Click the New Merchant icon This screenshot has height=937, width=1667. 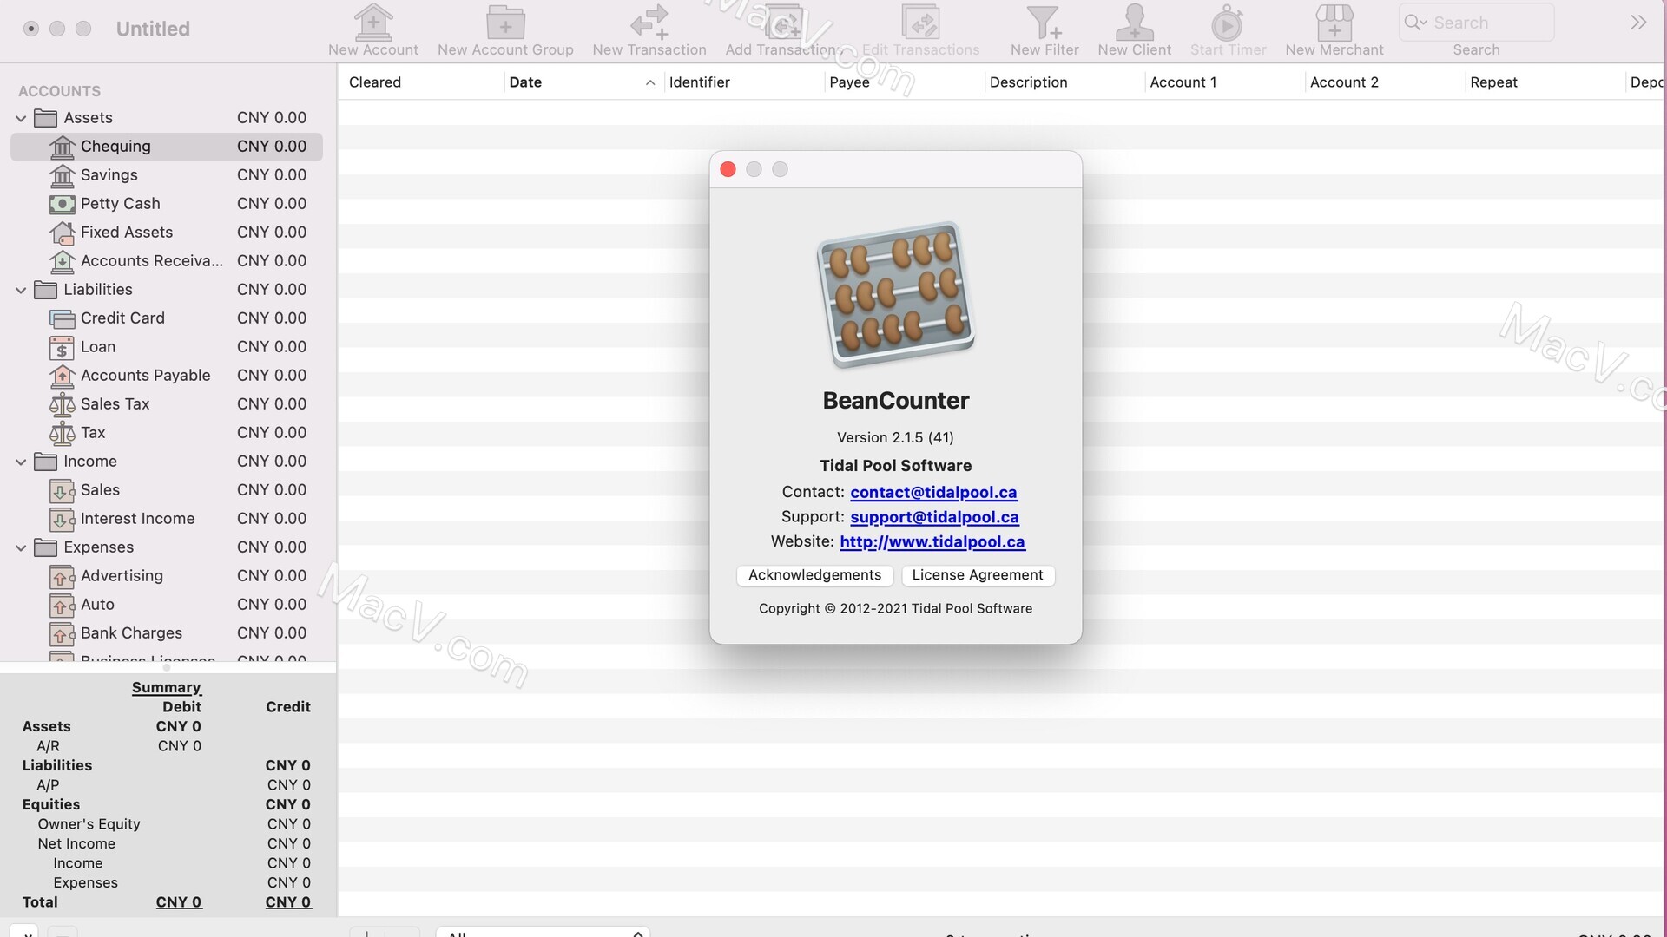pyautogui.click(x=1334, y=29)
